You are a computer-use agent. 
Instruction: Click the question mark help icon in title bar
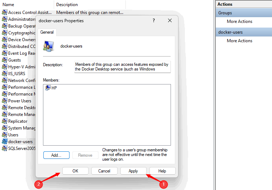pos(154,21)
